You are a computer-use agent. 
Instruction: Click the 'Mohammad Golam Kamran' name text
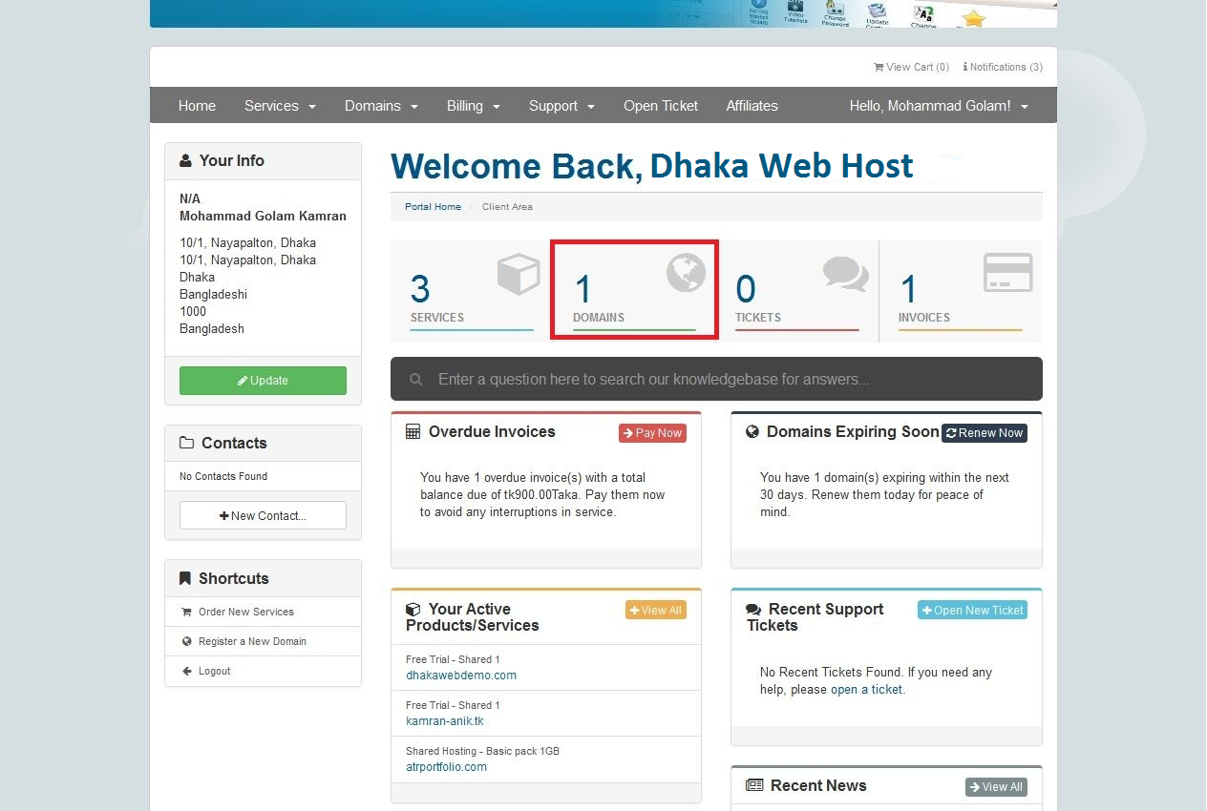pyautogui.click(x=263, y=216)
